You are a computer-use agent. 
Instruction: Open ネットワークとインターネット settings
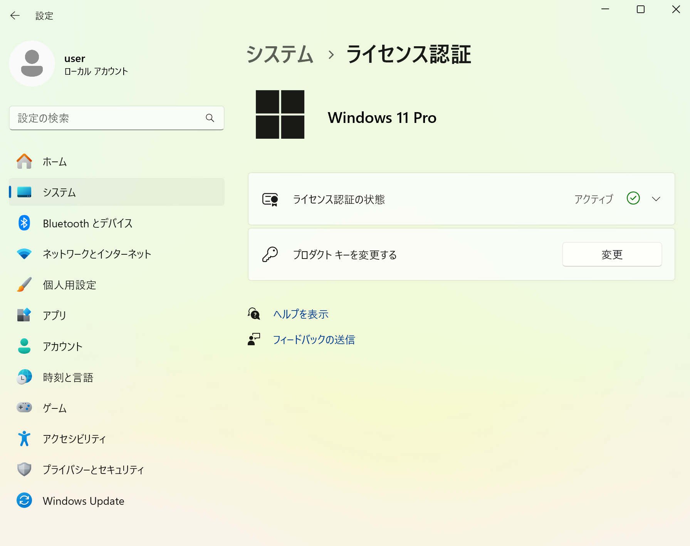pyautogui.click(x=117, y=254)
